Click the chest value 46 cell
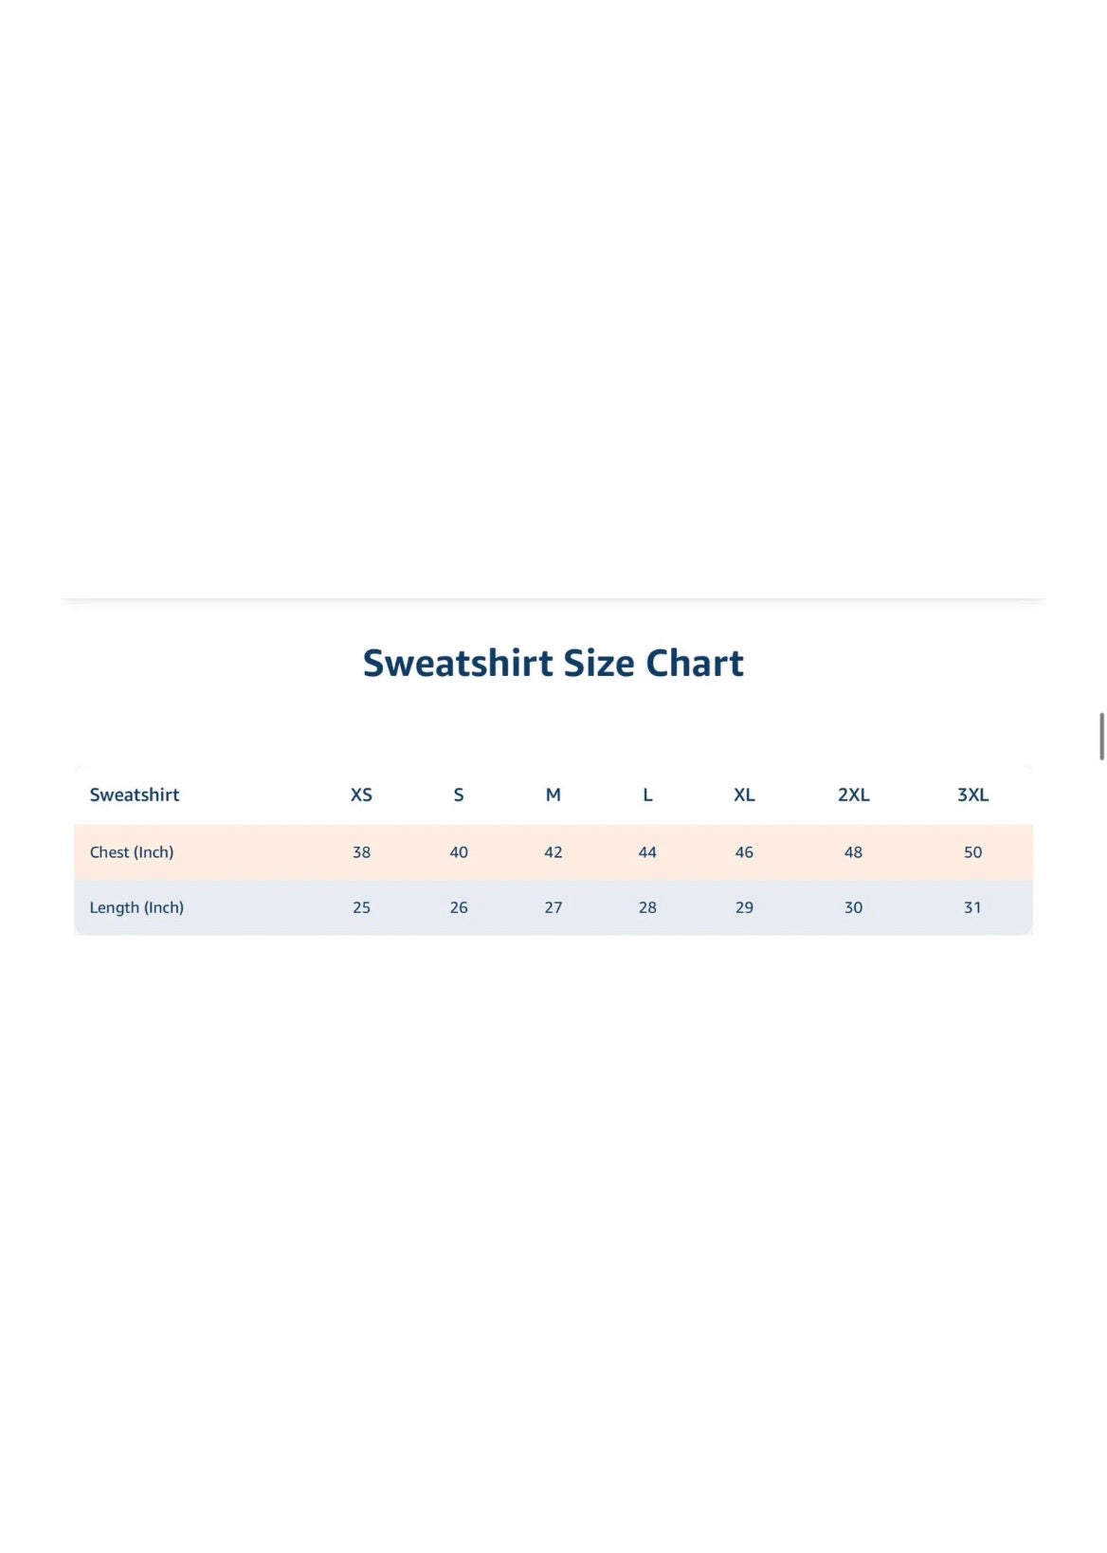 (x=744, y=852)
